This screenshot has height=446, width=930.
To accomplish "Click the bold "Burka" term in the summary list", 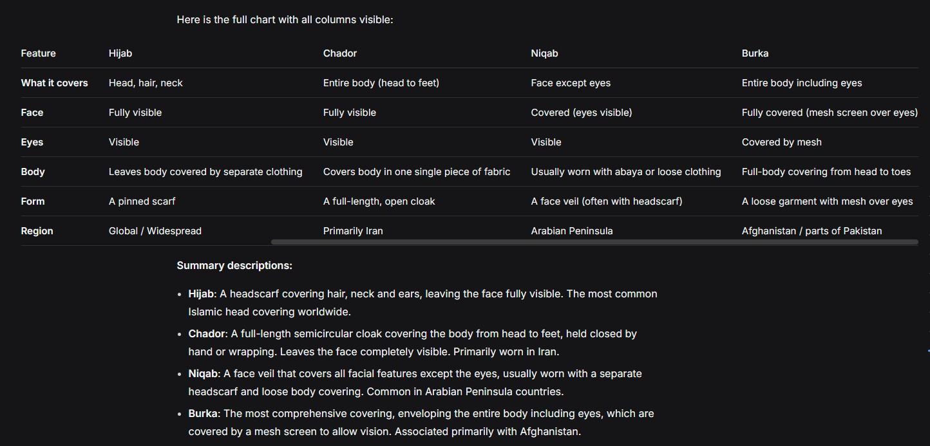I will click(x=204, y=414).
